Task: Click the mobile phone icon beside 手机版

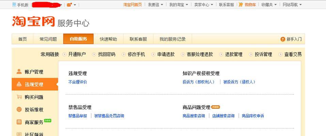Action: [14, 4]
